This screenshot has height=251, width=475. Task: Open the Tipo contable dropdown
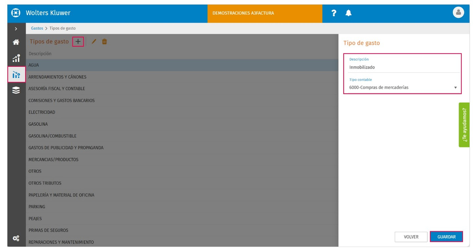403,88
